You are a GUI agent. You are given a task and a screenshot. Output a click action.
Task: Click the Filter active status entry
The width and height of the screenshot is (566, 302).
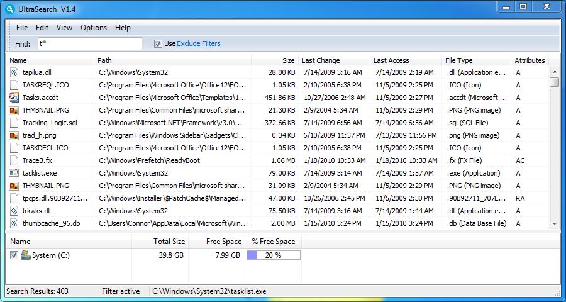click(121, 291)
